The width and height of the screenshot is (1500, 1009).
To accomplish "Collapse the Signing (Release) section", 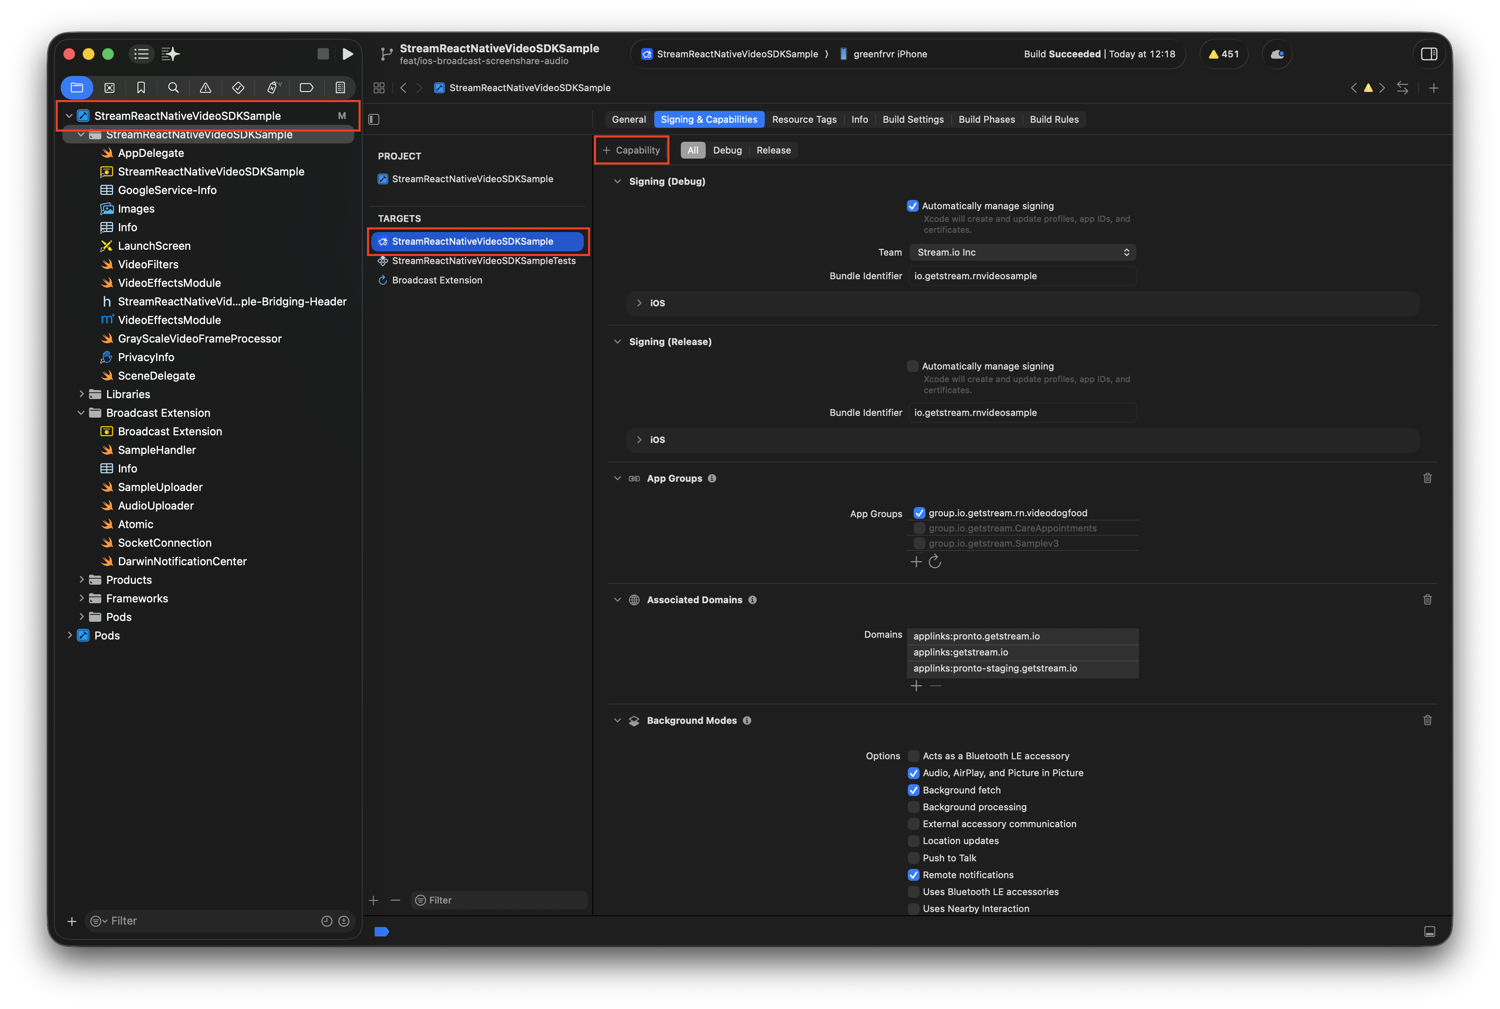I will (617, 342).
